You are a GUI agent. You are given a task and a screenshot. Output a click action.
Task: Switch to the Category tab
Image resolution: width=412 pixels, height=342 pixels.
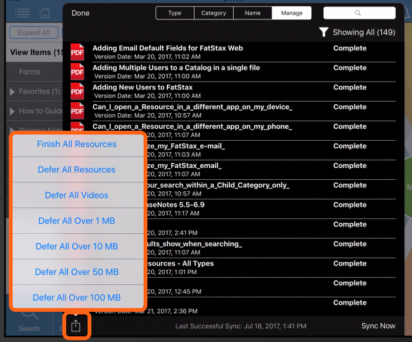(214, 13)
